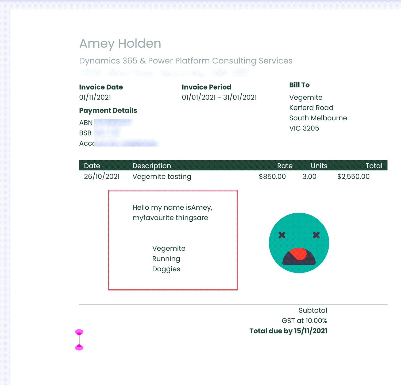Image resolution: width=401 pixels, height=385 pixels.
Task: Select the 'Date' column header
Action: click(92, 166)
